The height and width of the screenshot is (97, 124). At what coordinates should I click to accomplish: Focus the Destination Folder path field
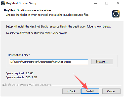(x=49, y=62)
